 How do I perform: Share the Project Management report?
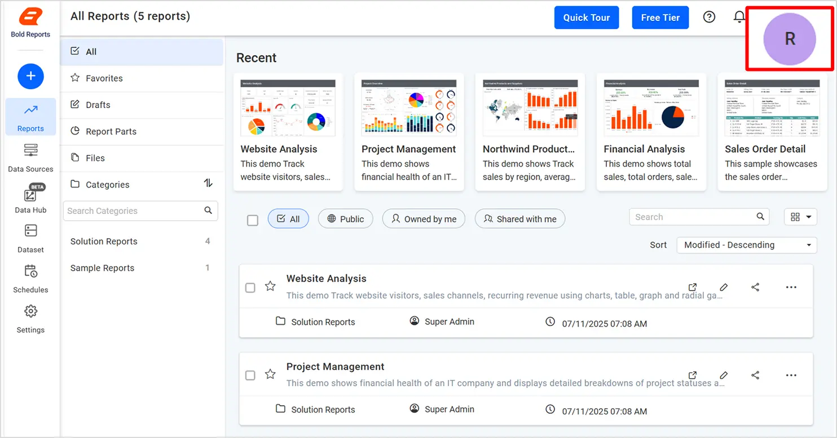[x=755, y=375]
